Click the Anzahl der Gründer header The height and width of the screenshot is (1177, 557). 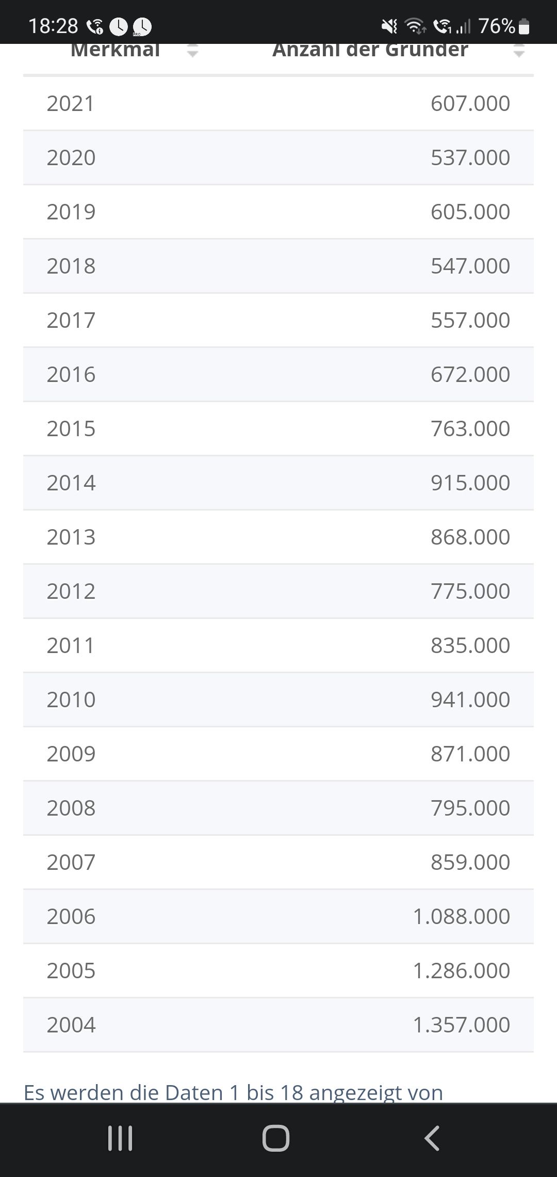click(x=370, y=50)
